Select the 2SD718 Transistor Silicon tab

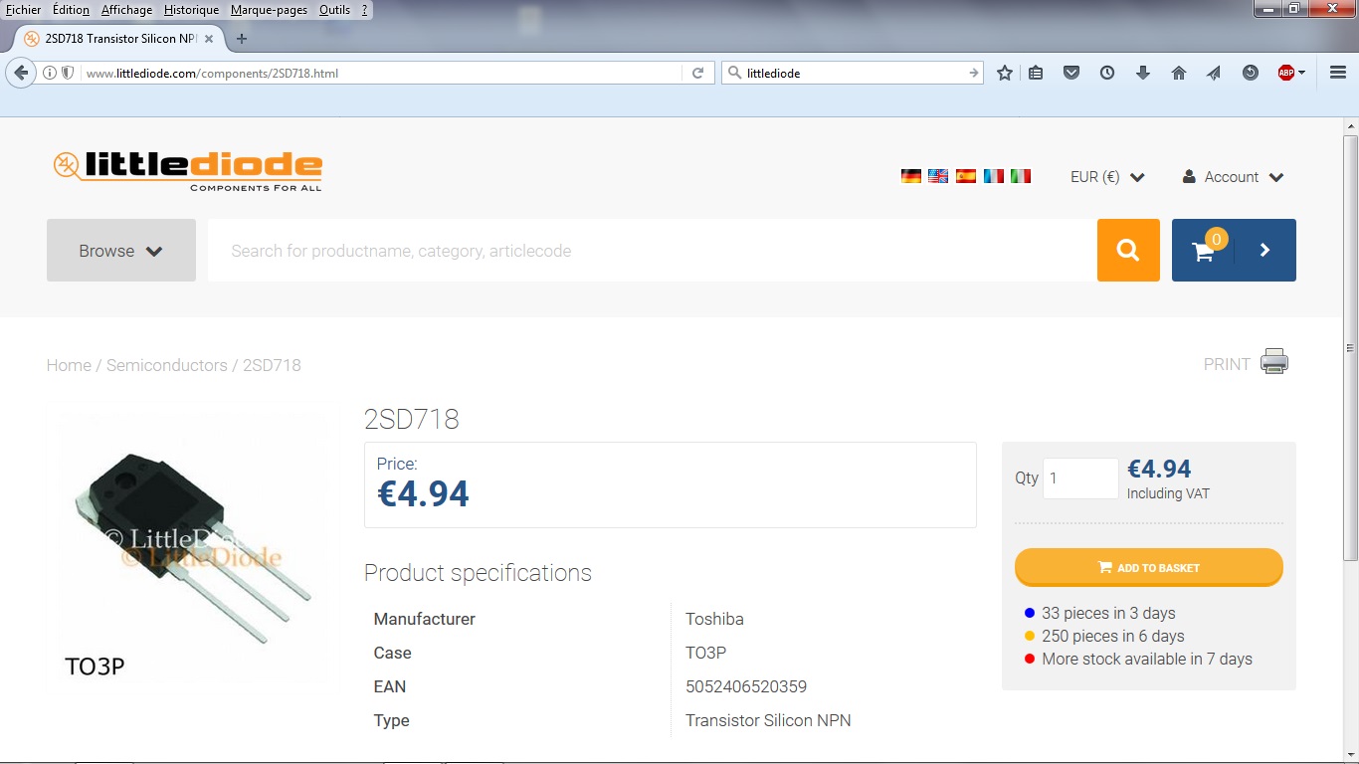[x=119, y=39]
